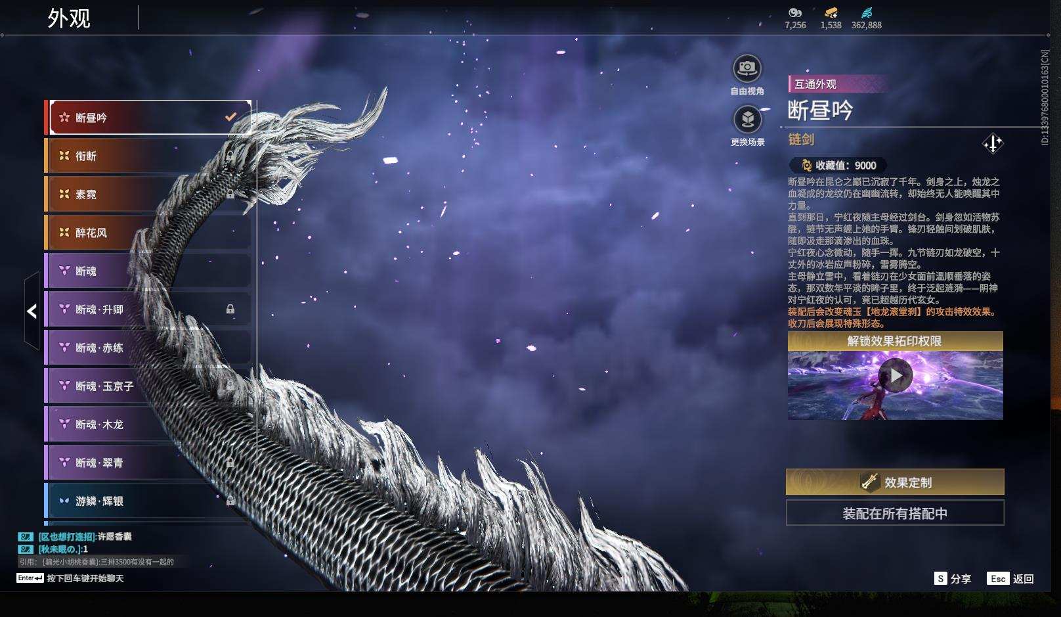Click the Esc 返回 button
1061x617 pixels.
(1011, 580)
